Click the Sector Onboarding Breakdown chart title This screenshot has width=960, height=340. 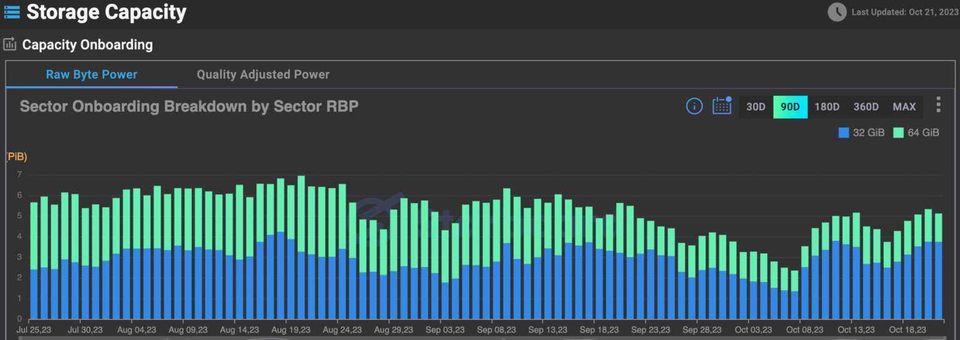click(x=189, y=106)
